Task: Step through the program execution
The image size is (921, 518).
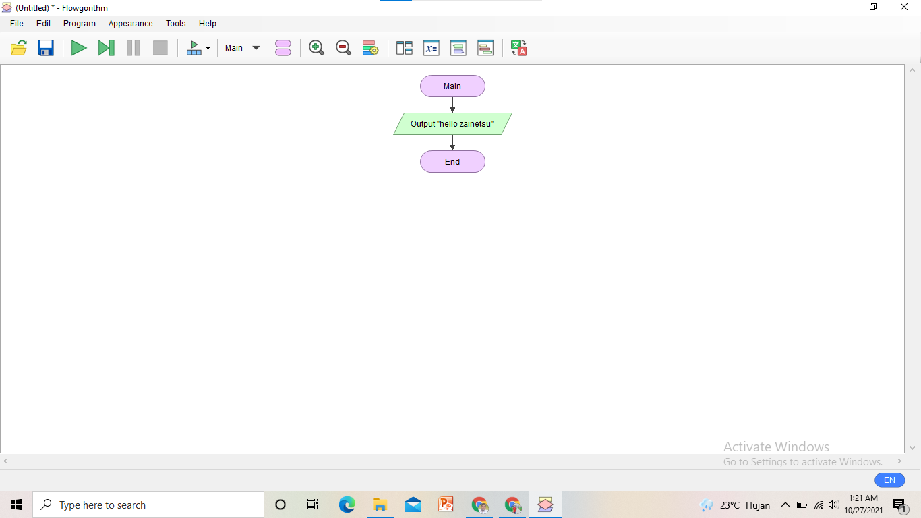Action: pos(106,47)
